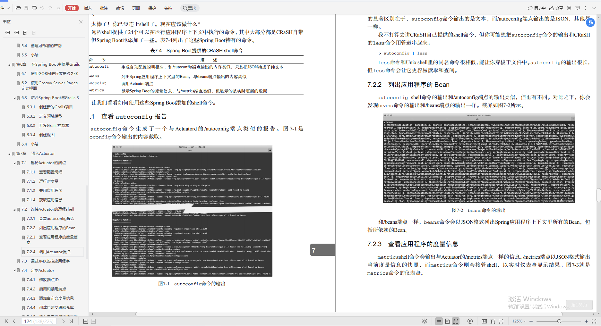This screenshot has width=601, height=326.
Task: Collapse the ribbon with top-right chevron
Action: click(594, 8)
